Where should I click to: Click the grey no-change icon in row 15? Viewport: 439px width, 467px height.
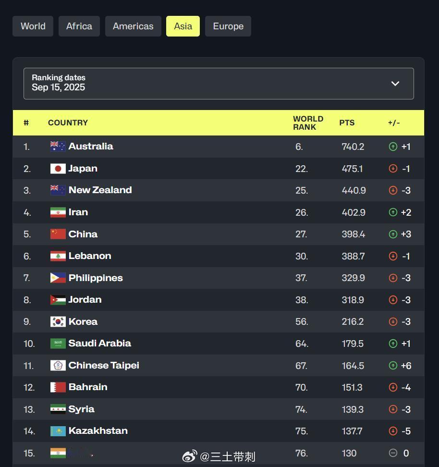(x=393, y=453)
